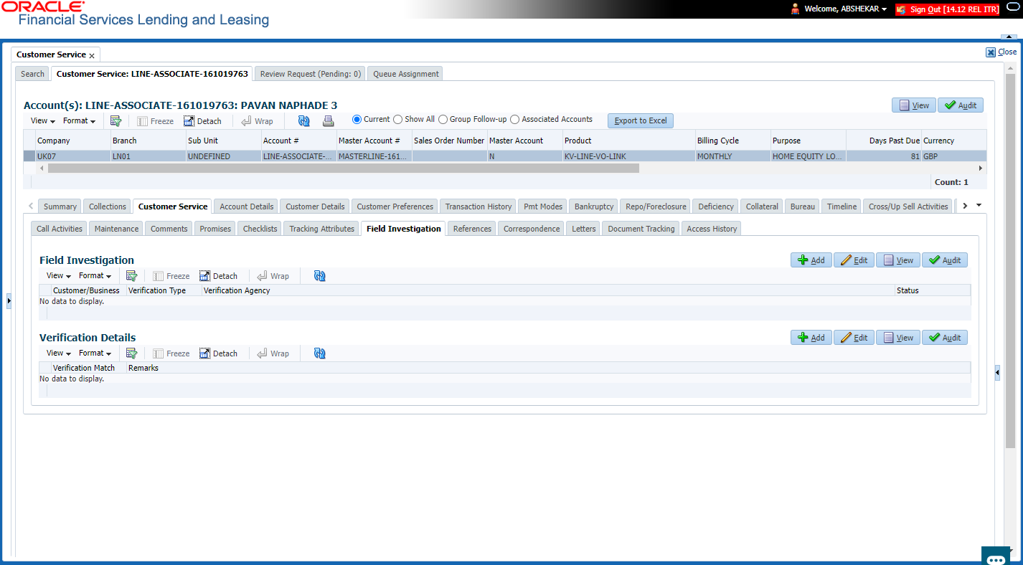Click Audit button in Account(s) header
The image size is (1023, 565).
pyautogui.click(x=961, y=105)
